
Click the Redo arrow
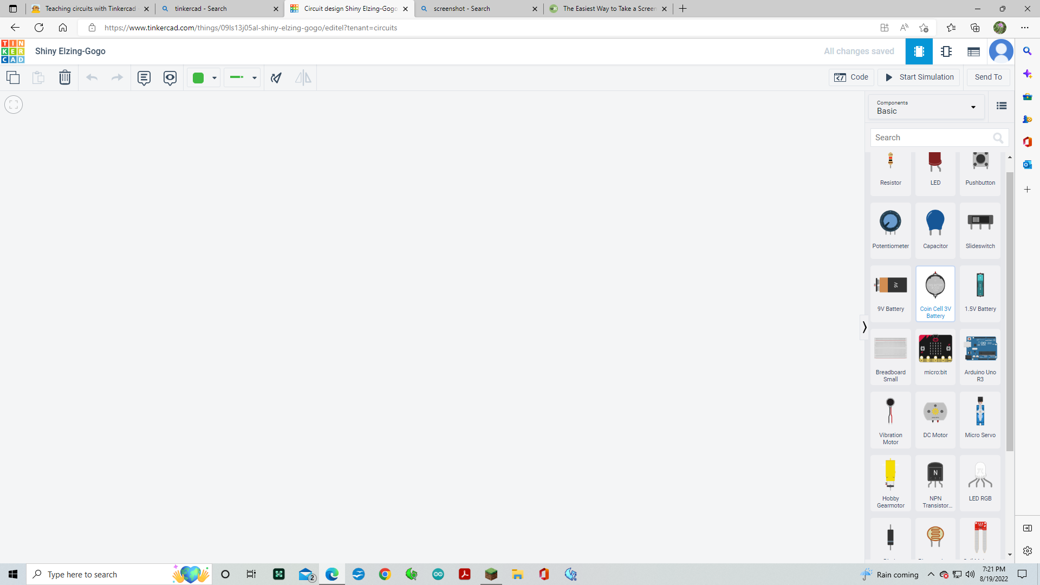click(x=117, y=77)
